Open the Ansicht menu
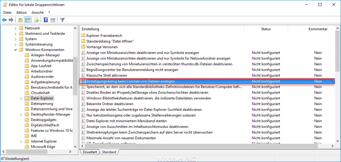 click(38, 13)
